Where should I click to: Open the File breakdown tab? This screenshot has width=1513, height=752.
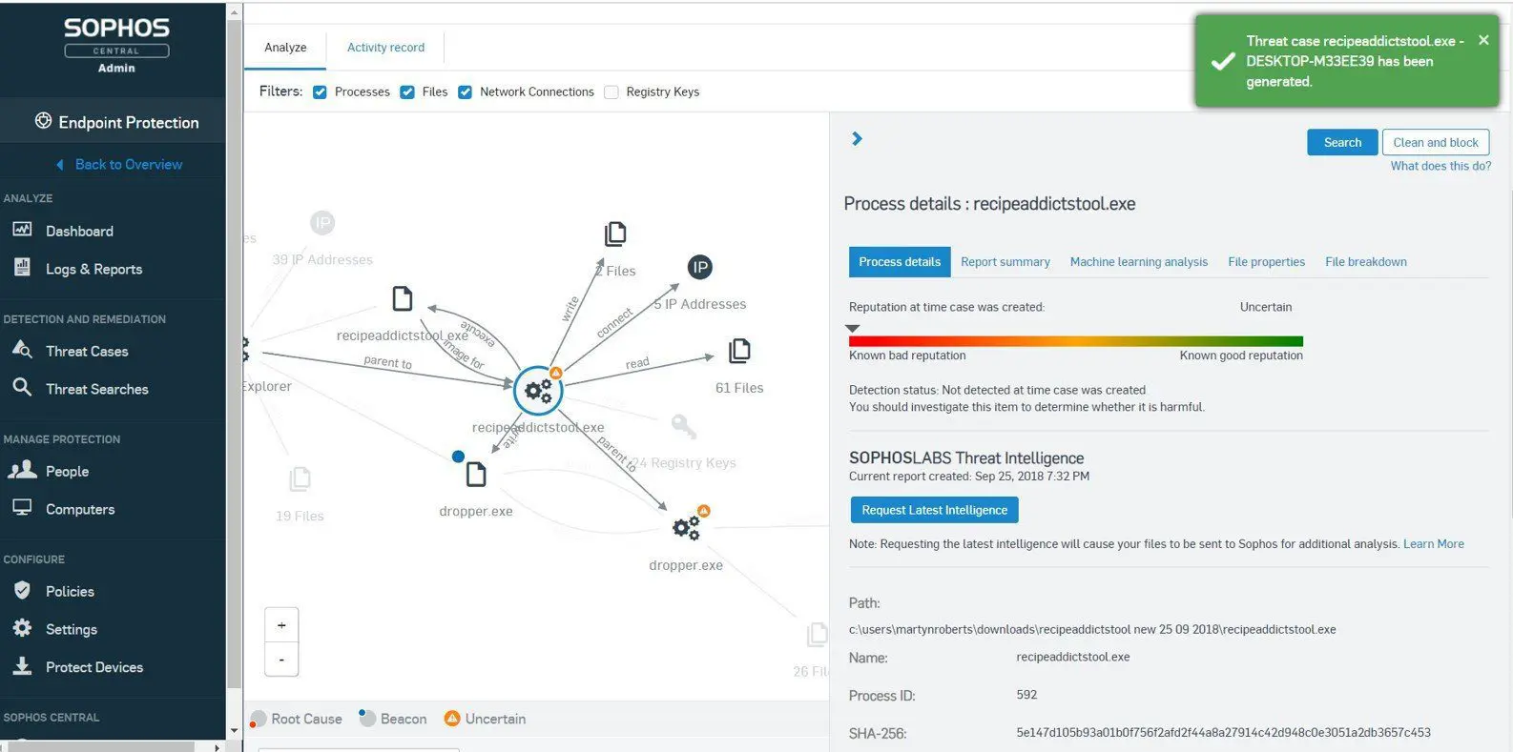tap(1365, 262)
